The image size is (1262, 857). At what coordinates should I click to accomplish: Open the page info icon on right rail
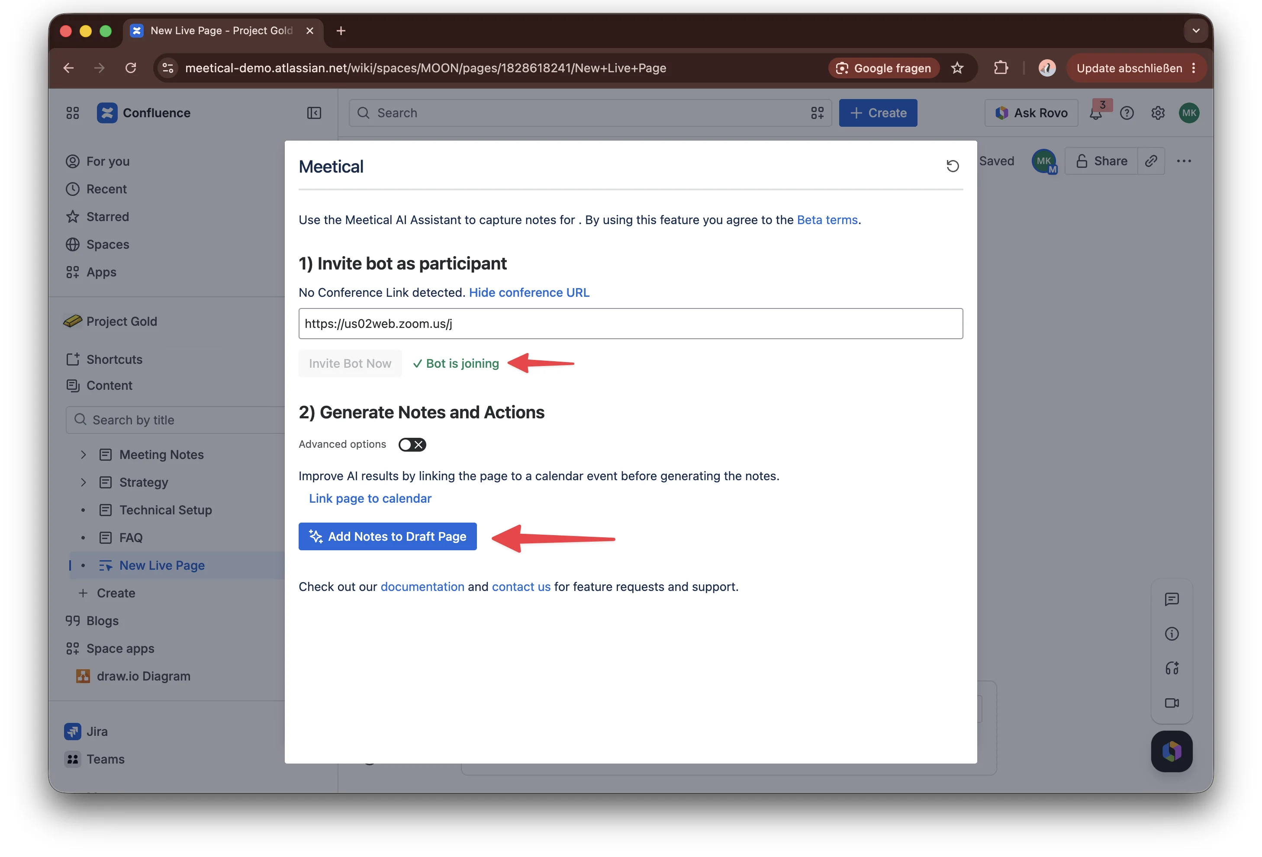[1171, 634]
